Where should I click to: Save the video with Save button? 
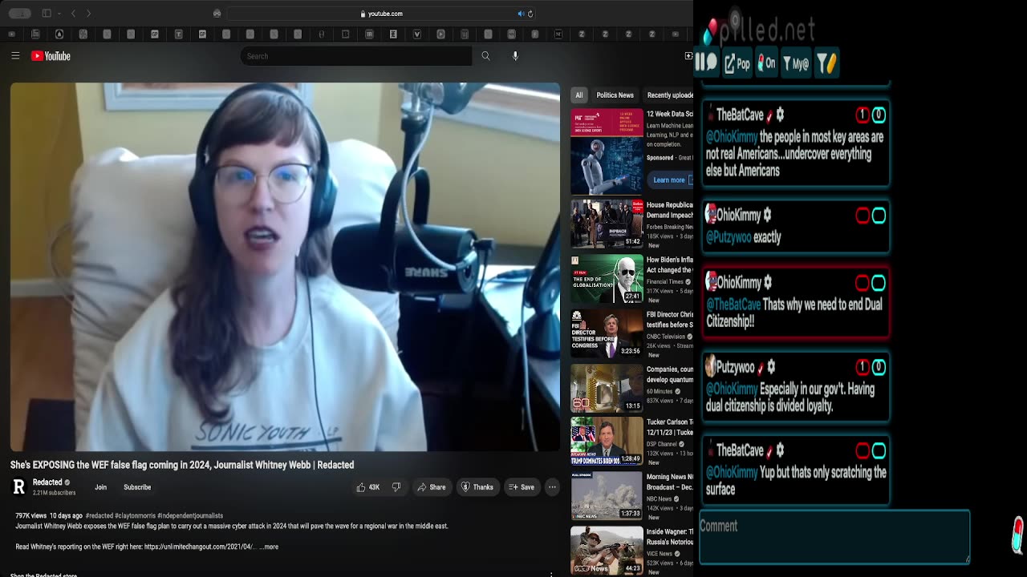[522, 487]
